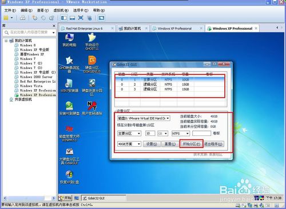286x209 pixels.
Task: Open the 编辑 menu
Action: [x=26, y=10]
